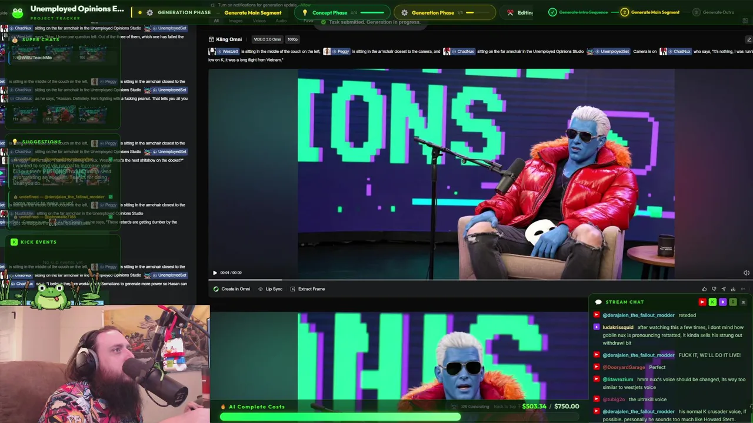
Task: Click the VIDEO 3.0 Omni tag
Action: coord(267,39)
